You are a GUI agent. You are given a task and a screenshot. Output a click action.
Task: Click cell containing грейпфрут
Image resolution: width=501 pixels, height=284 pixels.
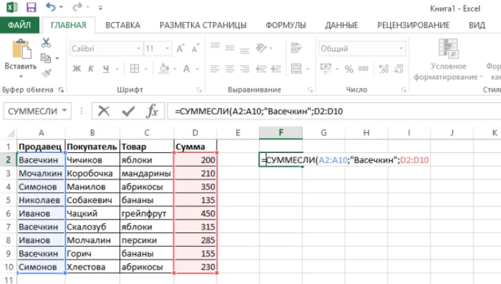point(147,214)
